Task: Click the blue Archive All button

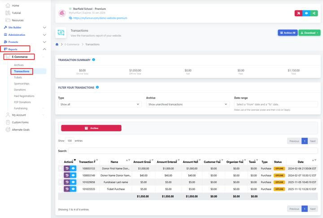Action: [x=287, y=33]
